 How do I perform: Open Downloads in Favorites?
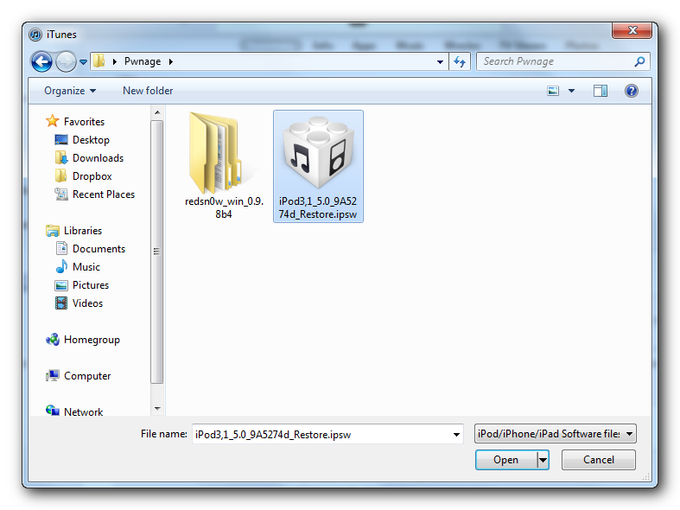pos(98,158)
